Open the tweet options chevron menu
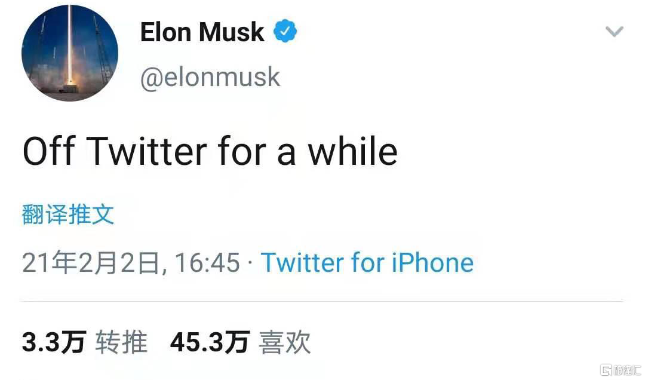The width and height of the screenshot is (645, 380). pyautogui.click(x=614, y=32)
